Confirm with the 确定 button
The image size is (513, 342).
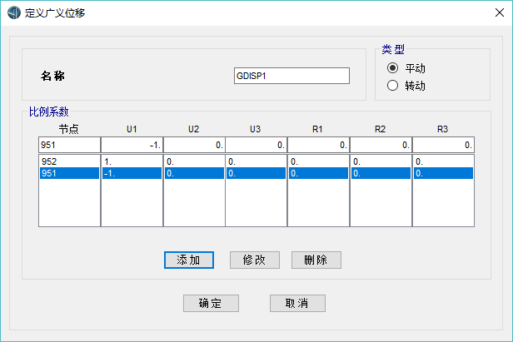coord(211,303)
